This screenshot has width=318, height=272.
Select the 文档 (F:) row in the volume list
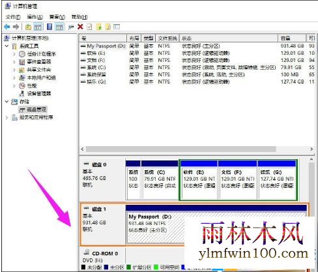pos(197,60)
